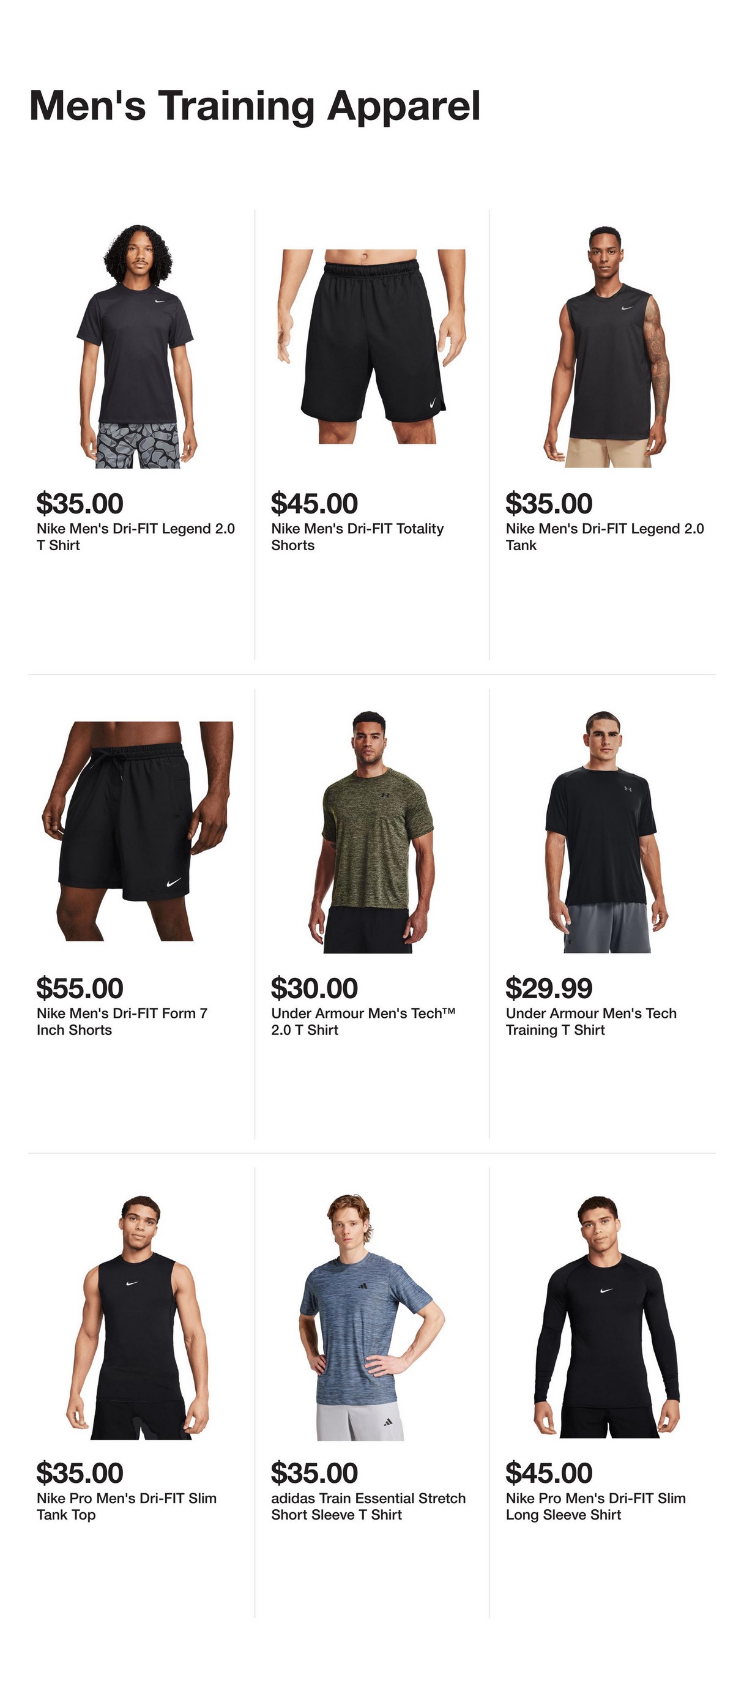The image size is (744, 1683).
Task: Open black Under Armour Tech Training shirt photo
Action: tap(606, 831)
